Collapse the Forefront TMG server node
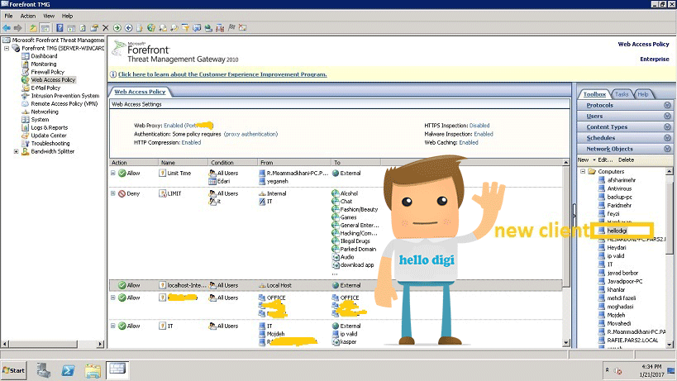The image size is (677, 381). pyautogui.click(x=7, y=48)
